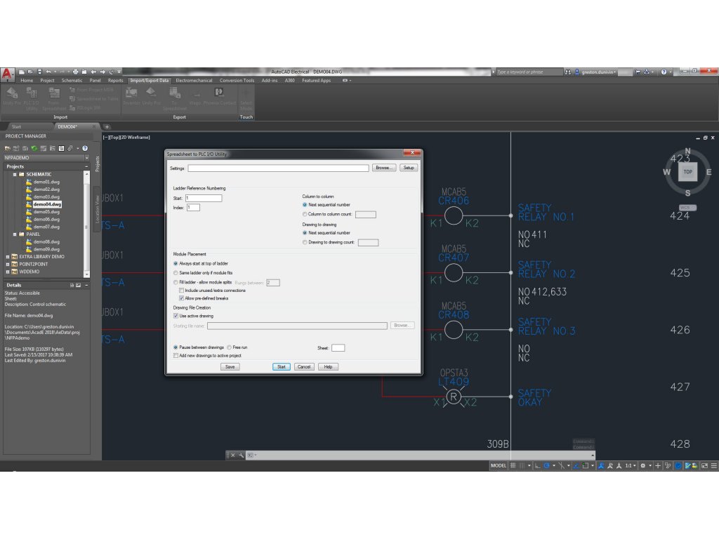Select Column to column Next sequential number
The image size is (719, 539).
coord(305,205)
